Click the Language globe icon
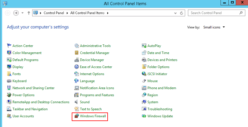Image resolution: width=248 pixels, height=127 pixels. coord(77,81)
